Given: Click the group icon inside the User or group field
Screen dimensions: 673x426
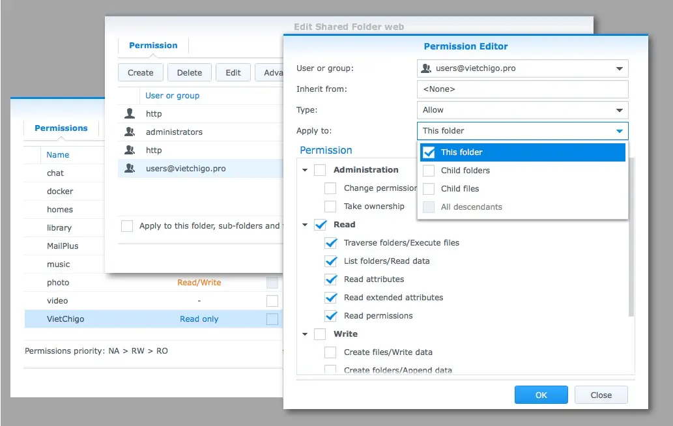Looking at the screenshot, I should click(x=426, y=68).
